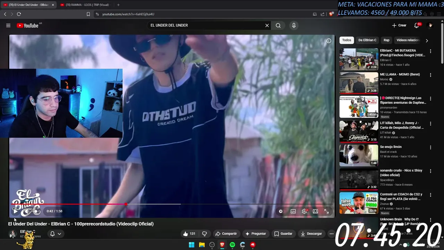Save video with Guardar
444x250 pixels.
pyautogui.click(x=283, y=234)
